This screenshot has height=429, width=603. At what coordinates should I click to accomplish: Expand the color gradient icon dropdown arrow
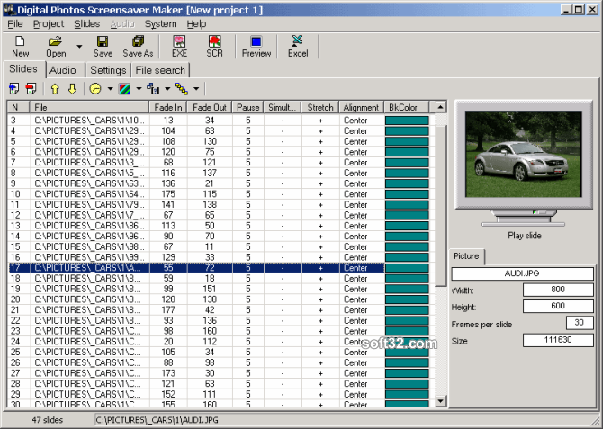pyautogui.click(x=139, y=89)
